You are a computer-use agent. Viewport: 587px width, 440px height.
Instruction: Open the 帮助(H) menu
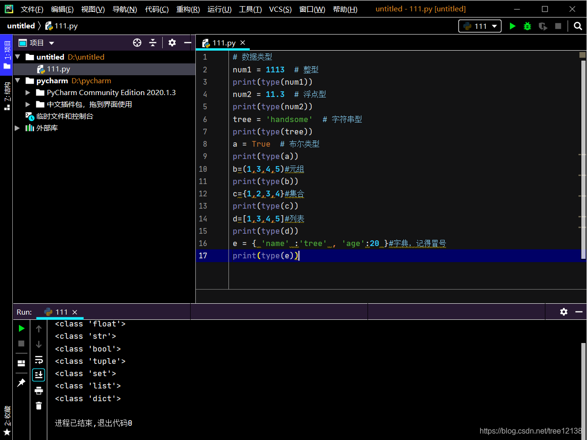pyautogui.click(x=345, y=9)
